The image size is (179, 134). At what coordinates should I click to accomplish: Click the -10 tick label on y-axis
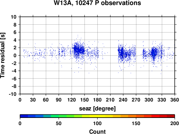[x=13, y=94]
